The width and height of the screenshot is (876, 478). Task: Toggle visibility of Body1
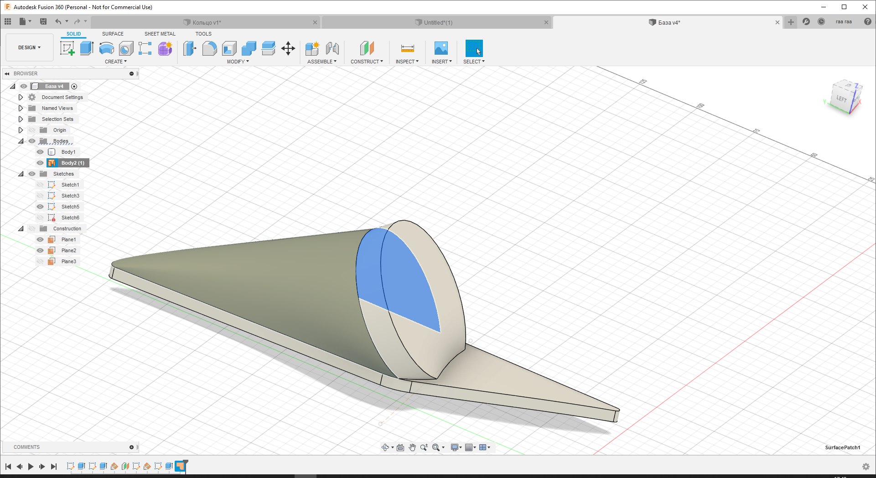[x=40, y=152]
